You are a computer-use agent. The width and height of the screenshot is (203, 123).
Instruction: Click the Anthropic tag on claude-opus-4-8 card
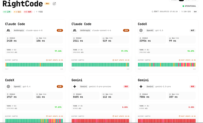click(x=19, y=30)
